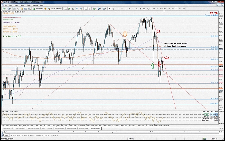This screenshot has height=141, width=225.
Task: Open the Insert menu
Action: point(16,5)
